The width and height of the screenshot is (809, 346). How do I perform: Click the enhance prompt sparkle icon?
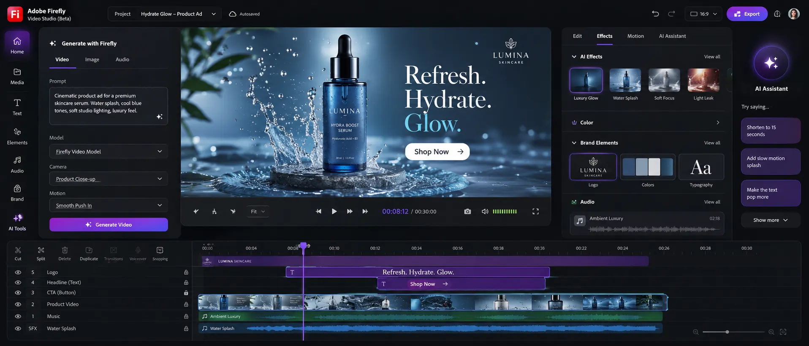point(159,117)
